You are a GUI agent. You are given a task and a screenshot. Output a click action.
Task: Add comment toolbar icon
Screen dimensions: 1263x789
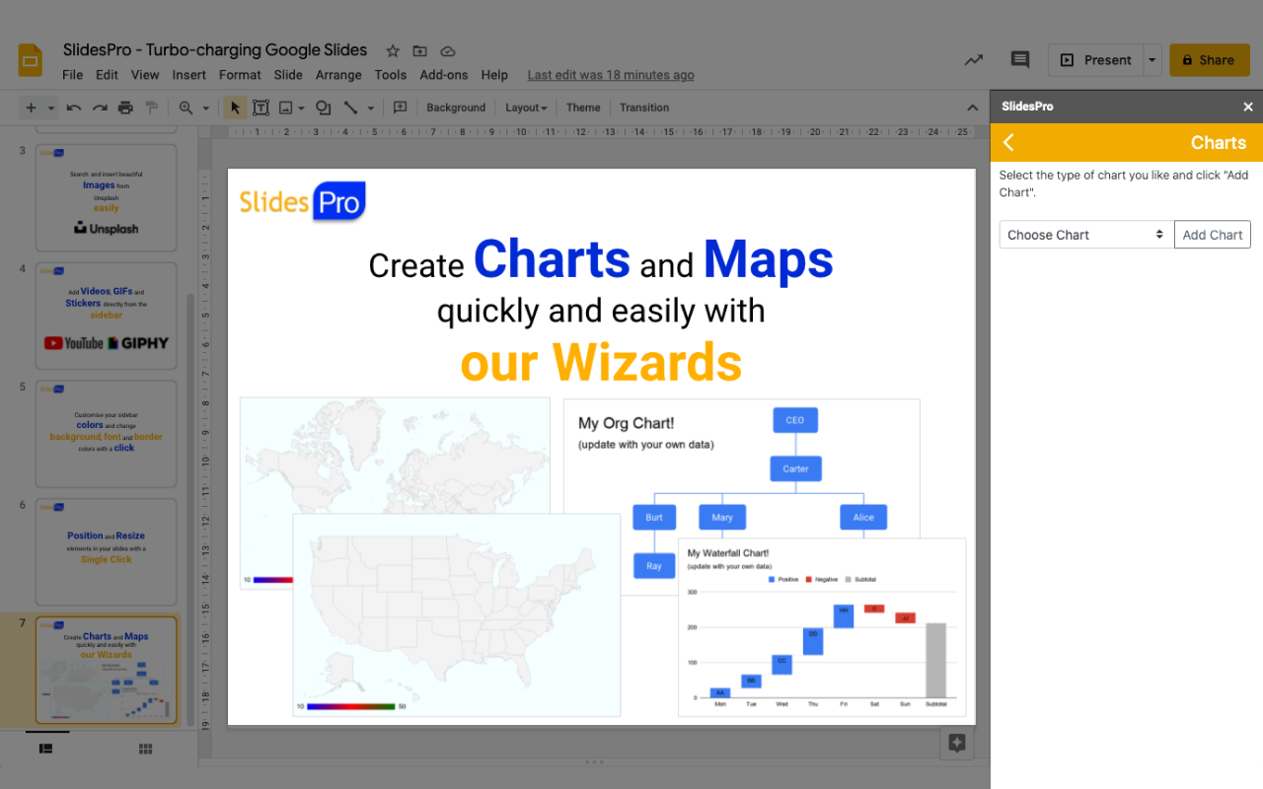pyautogui.click(x=400, y=108)
